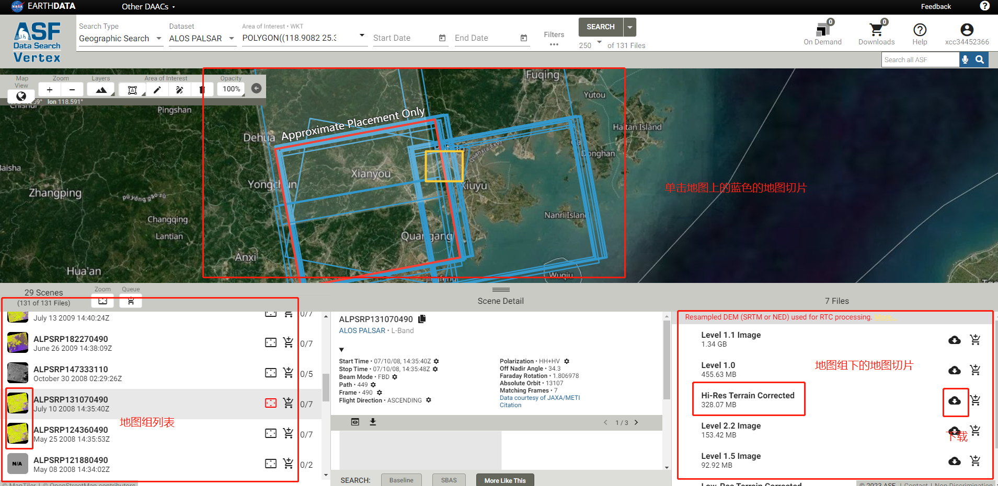Open the Layers icon on the map toolbar
Image resolution: width=998 pixels, height=486 pixels.
coord(100,89)
